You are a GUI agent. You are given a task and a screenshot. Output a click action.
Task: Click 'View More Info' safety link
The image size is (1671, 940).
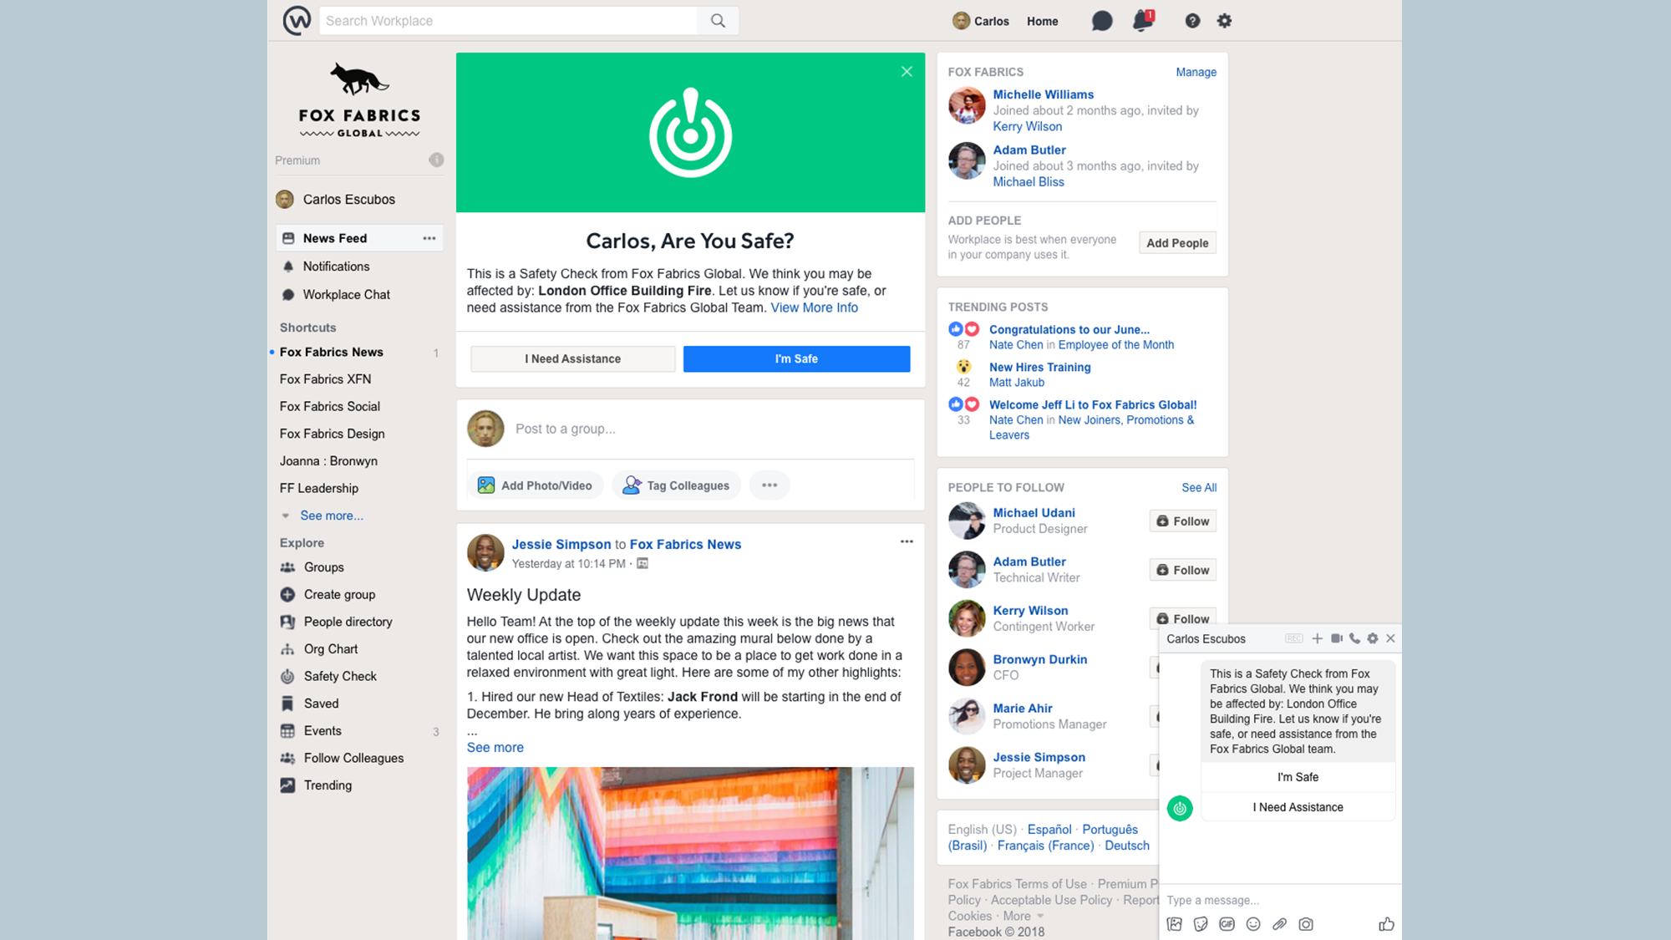(814, 307)
